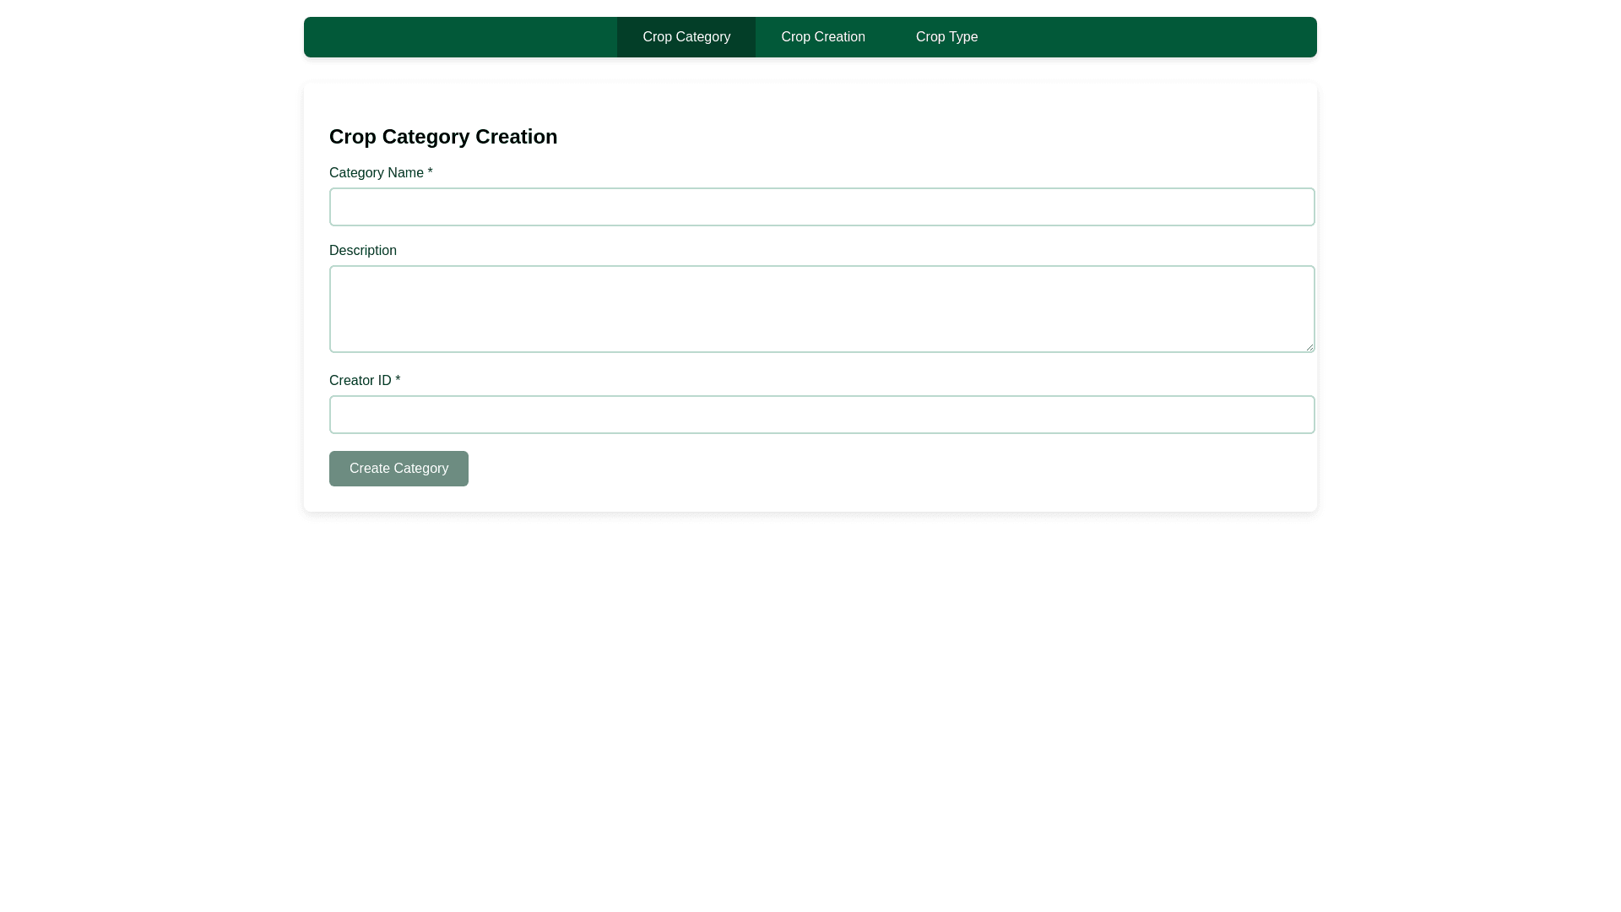This screenshot has width=1621, height=912.
Task: Select the Crop Type tab
Action: click(946, 37)
